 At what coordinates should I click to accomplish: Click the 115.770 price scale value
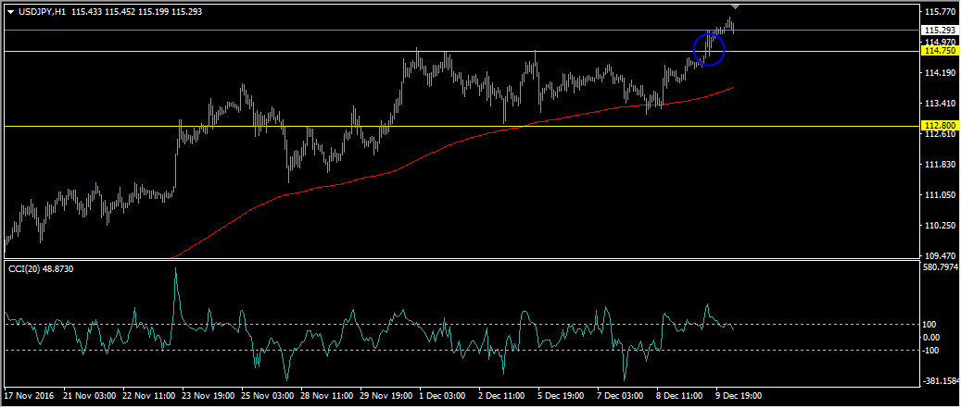tap(940, 12)
